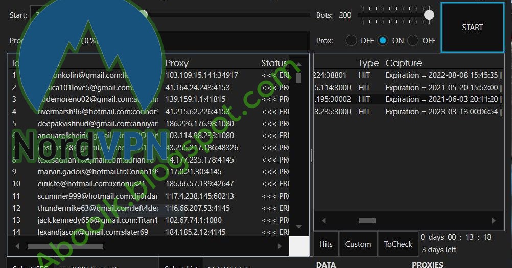Select the OFF proxy radio option

point(413,41)
